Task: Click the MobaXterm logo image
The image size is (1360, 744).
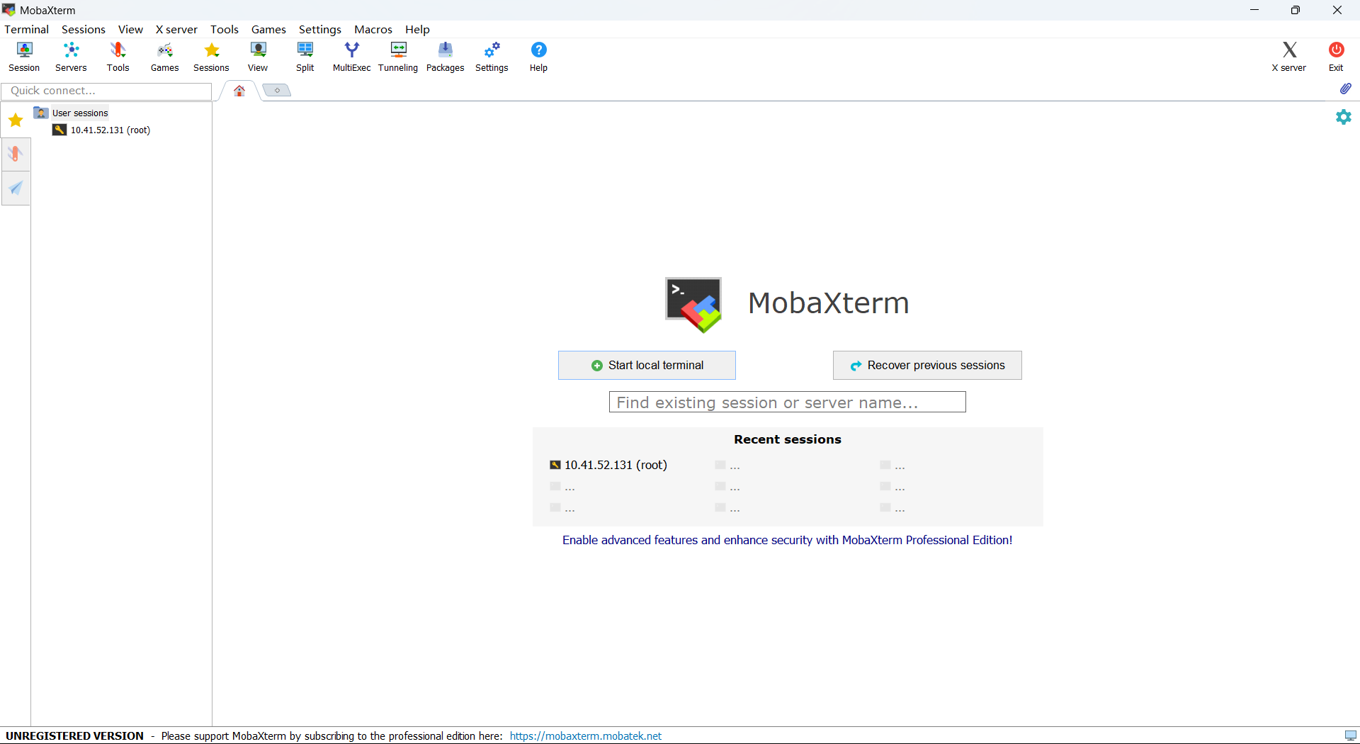Action: (693, 305)
